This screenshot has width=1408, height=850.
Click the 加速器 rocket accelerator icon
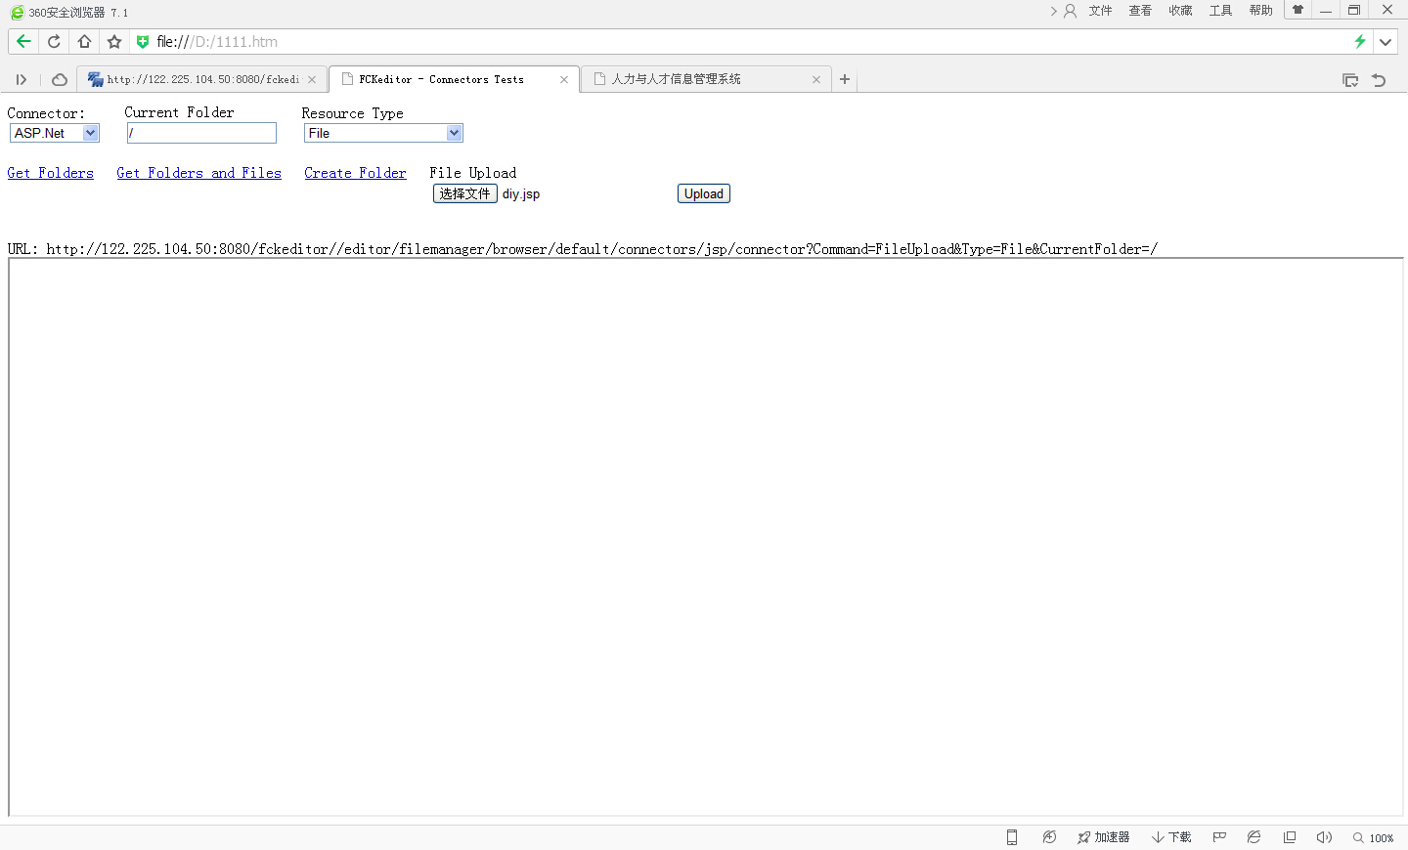(x=1103, y=837)
